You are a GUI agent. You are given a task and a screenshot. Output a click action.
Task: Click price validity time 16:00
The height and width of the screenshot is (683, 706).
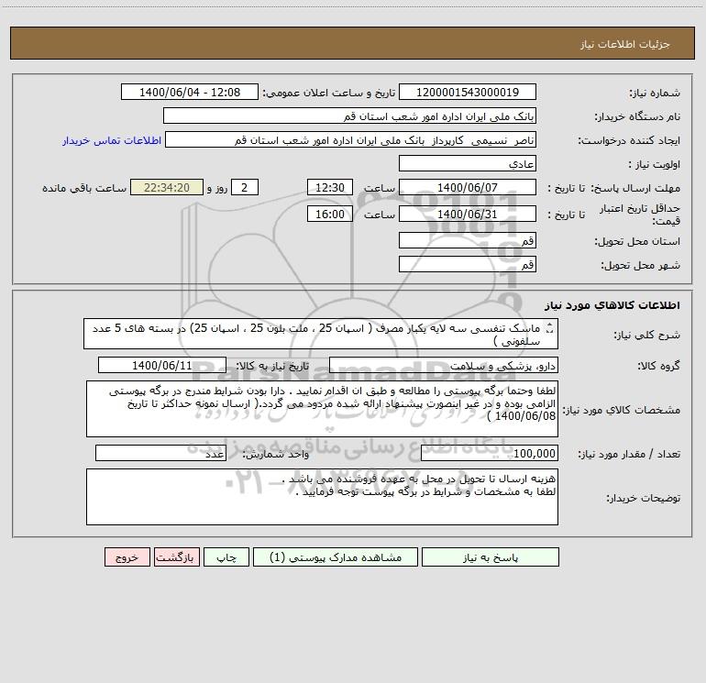(x=329, y=214)
